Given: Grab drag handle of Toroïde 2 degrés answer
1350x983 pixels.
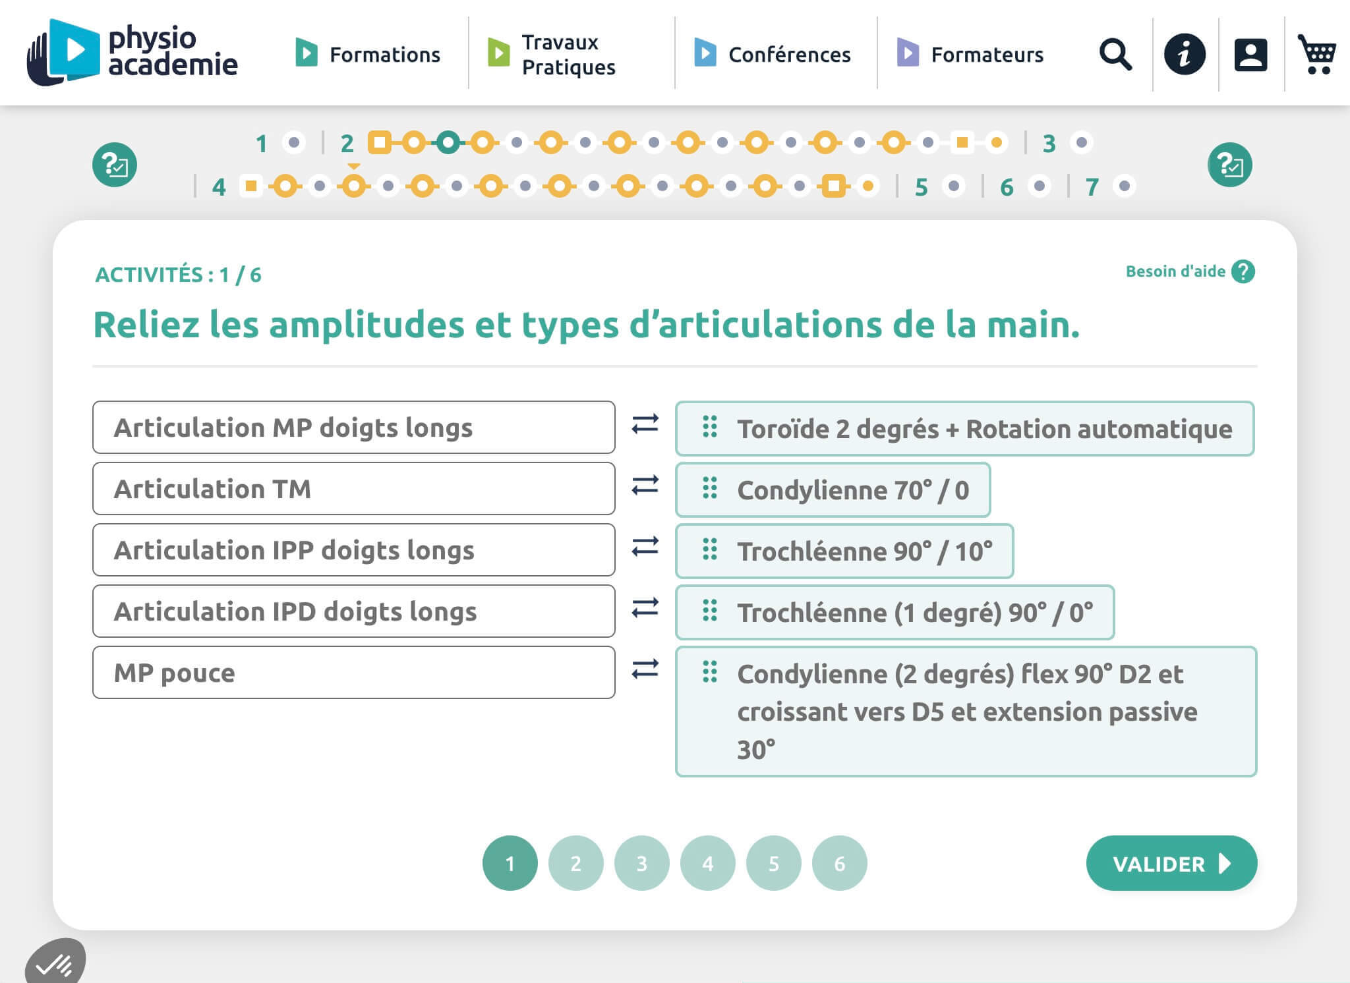Looking at the screenshot, I should pyautogui.click(x=709, y=427).
